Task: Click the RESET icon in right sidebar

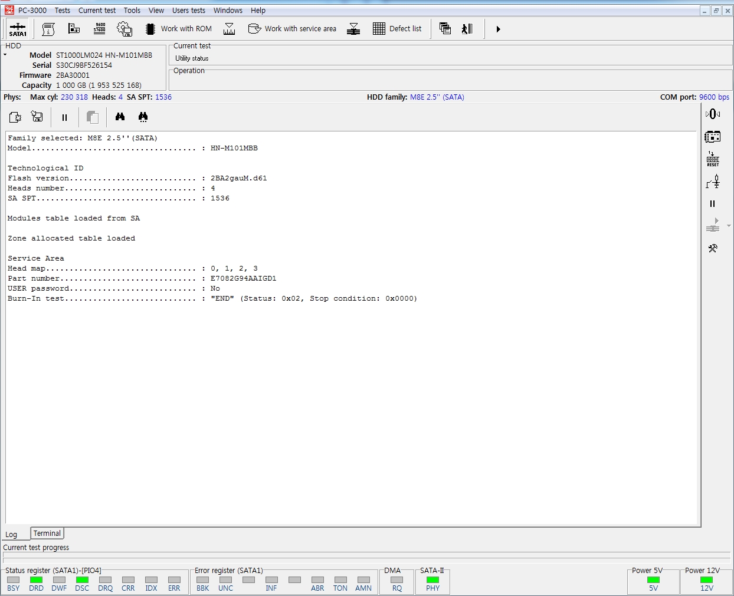Action: tap(713, 159)
